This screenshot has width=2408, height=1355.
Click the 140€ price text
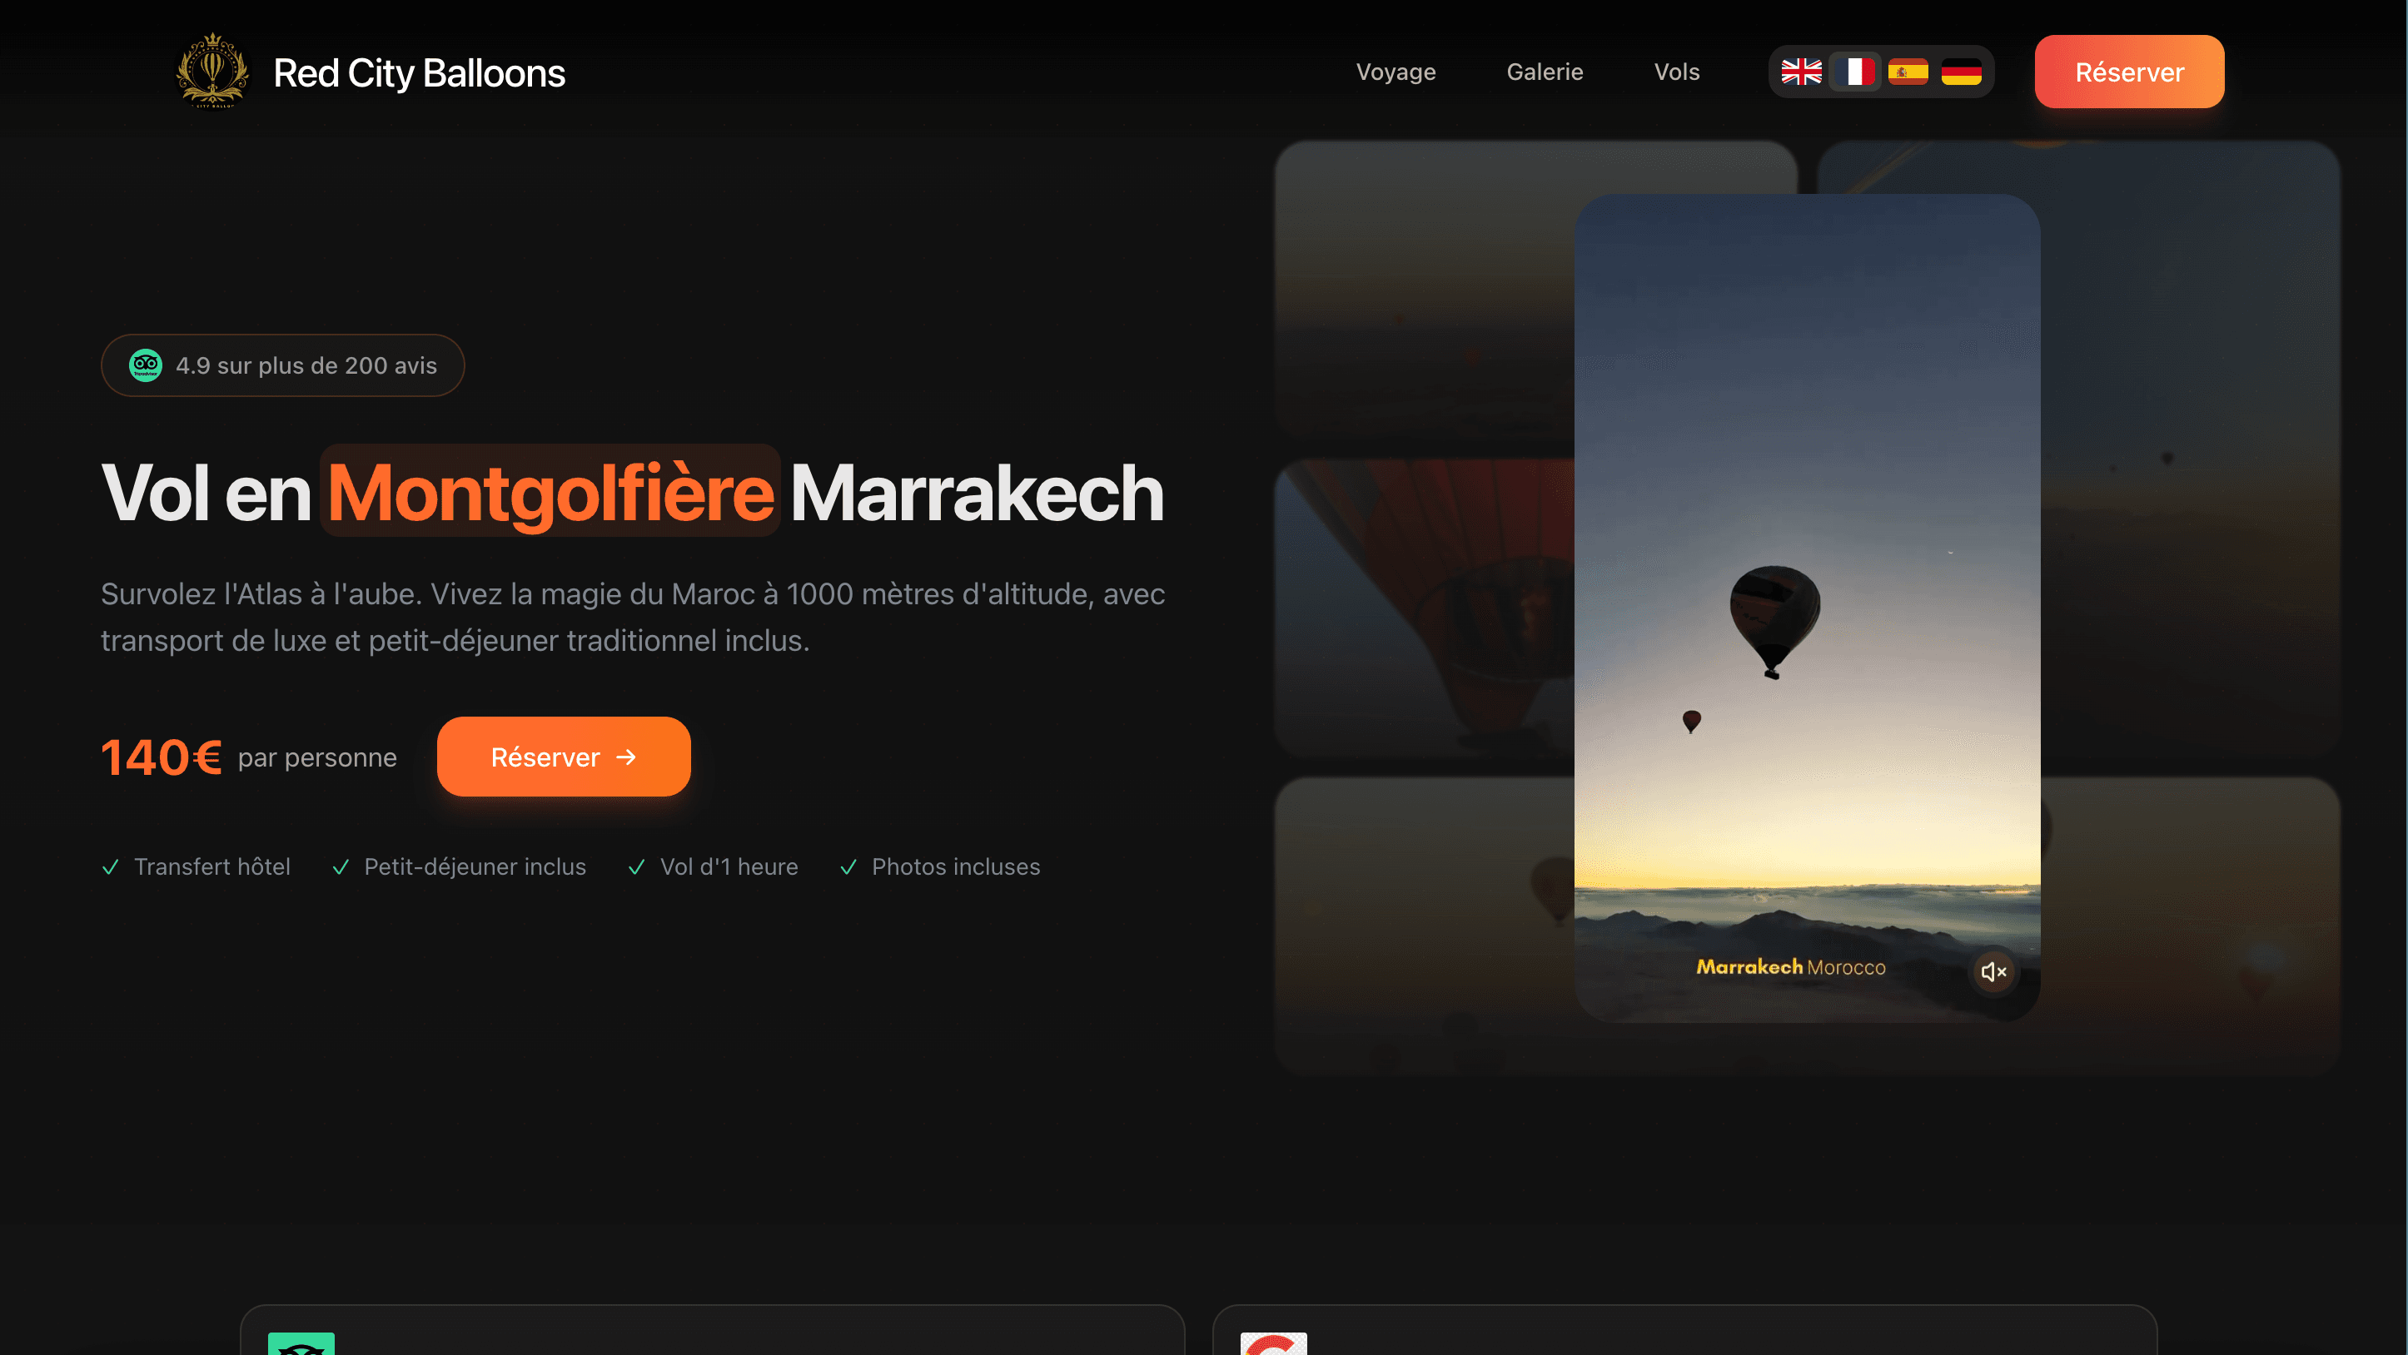pos(161,757)
